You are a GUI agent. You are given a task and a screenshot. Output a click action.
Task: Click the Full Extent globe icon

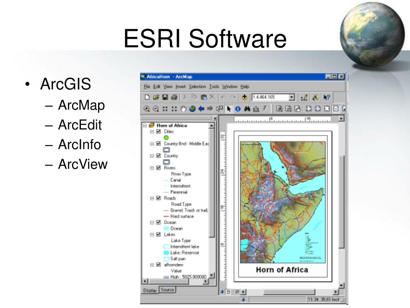[x=193, y=109]
